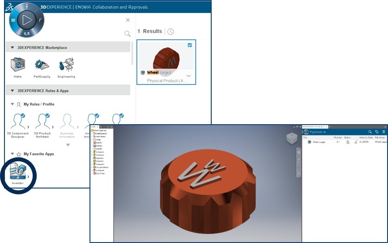Open the 3D Product Architect role arrow

click(53, 127)
